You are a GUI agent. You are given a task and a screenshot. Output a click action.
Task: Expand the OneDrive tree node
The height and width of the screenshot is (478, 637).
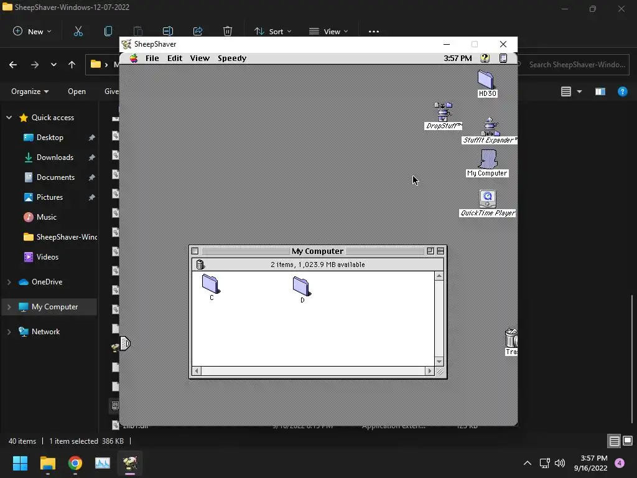pos(9,282)
